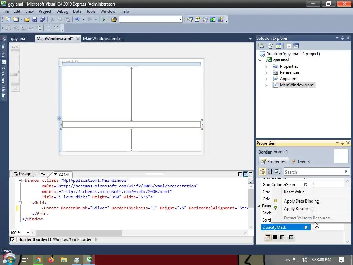Toggle alphabetical sorting in Properties panel

[270, 171]
